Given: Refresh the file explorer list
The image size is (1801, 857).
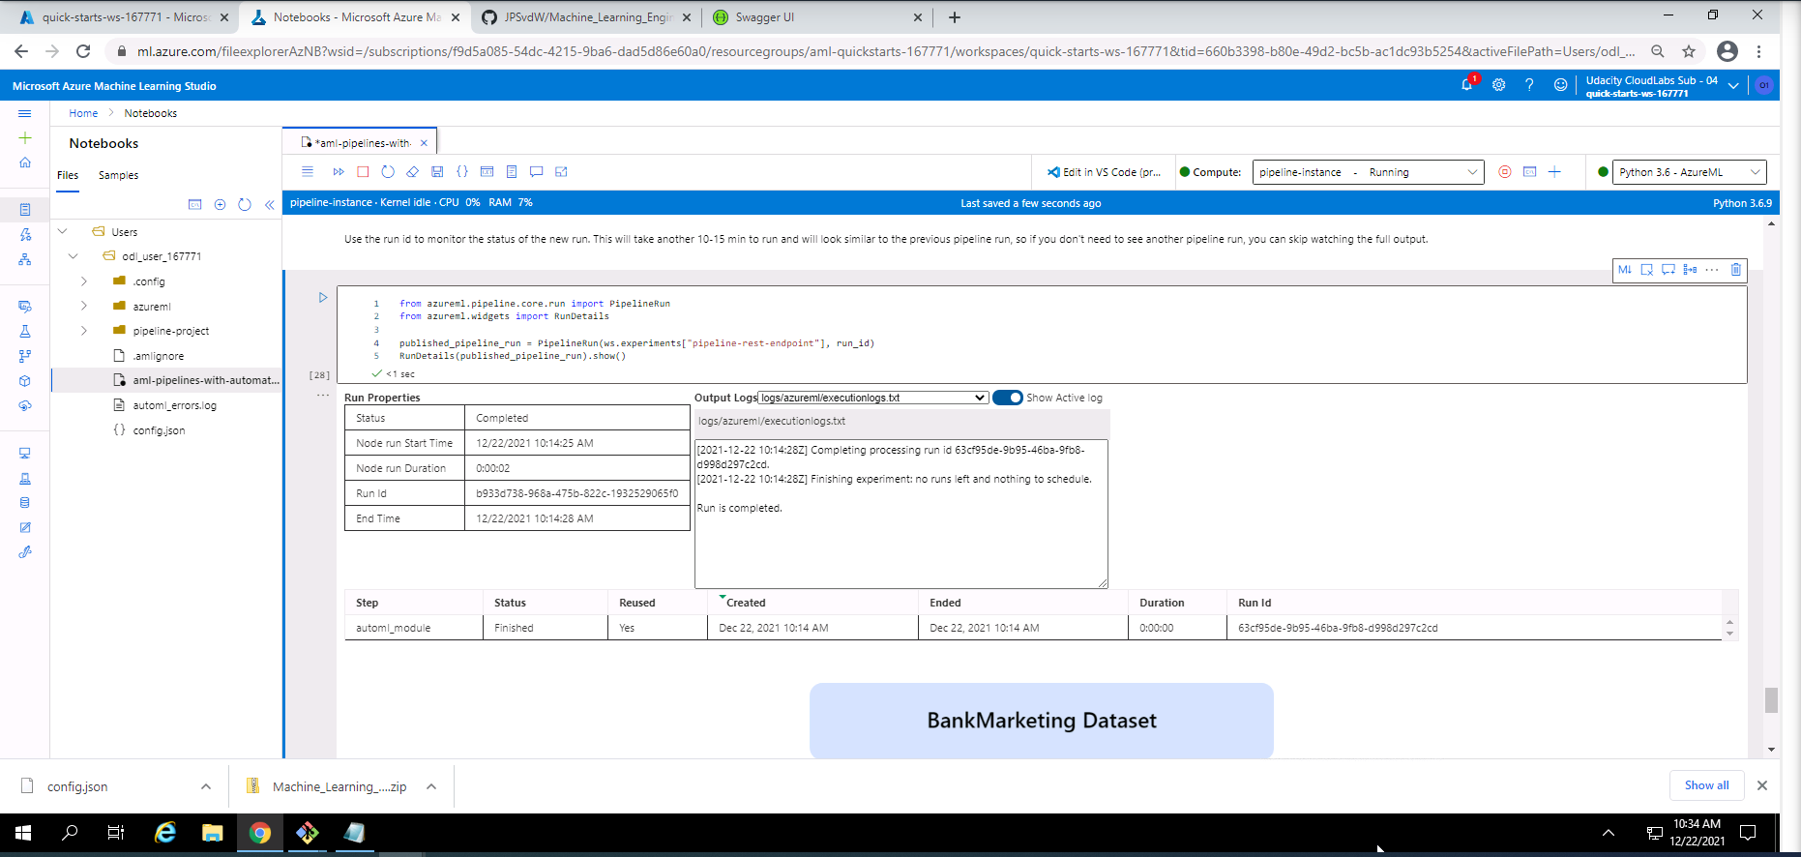Looking at the screenshot, I should (x=245, y=205).
